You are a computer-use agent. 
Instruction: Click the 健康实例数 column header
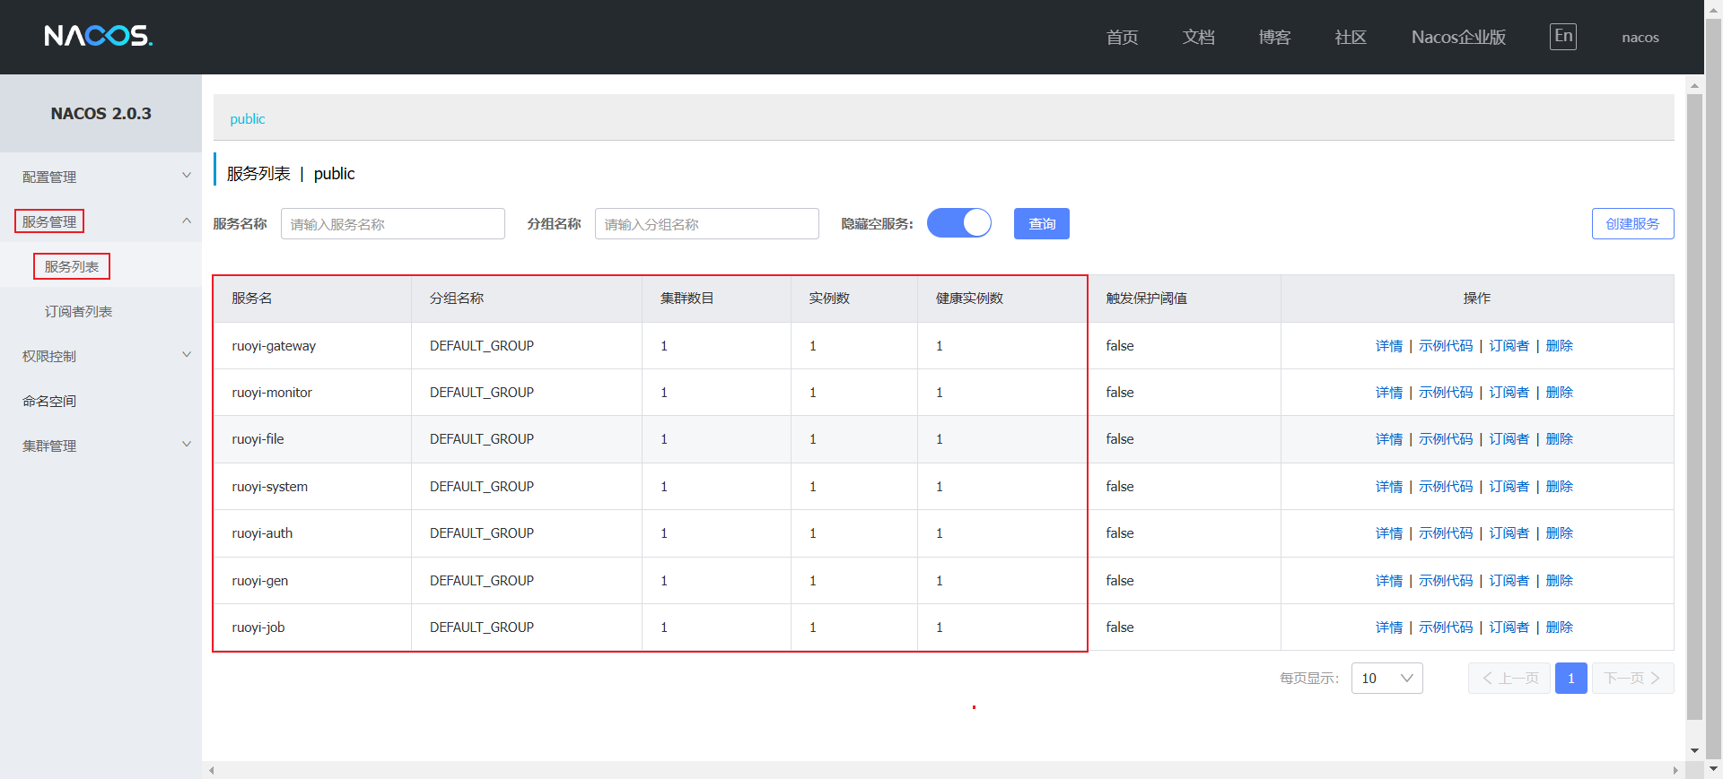pyautogui.click(x=1002, y=299)
